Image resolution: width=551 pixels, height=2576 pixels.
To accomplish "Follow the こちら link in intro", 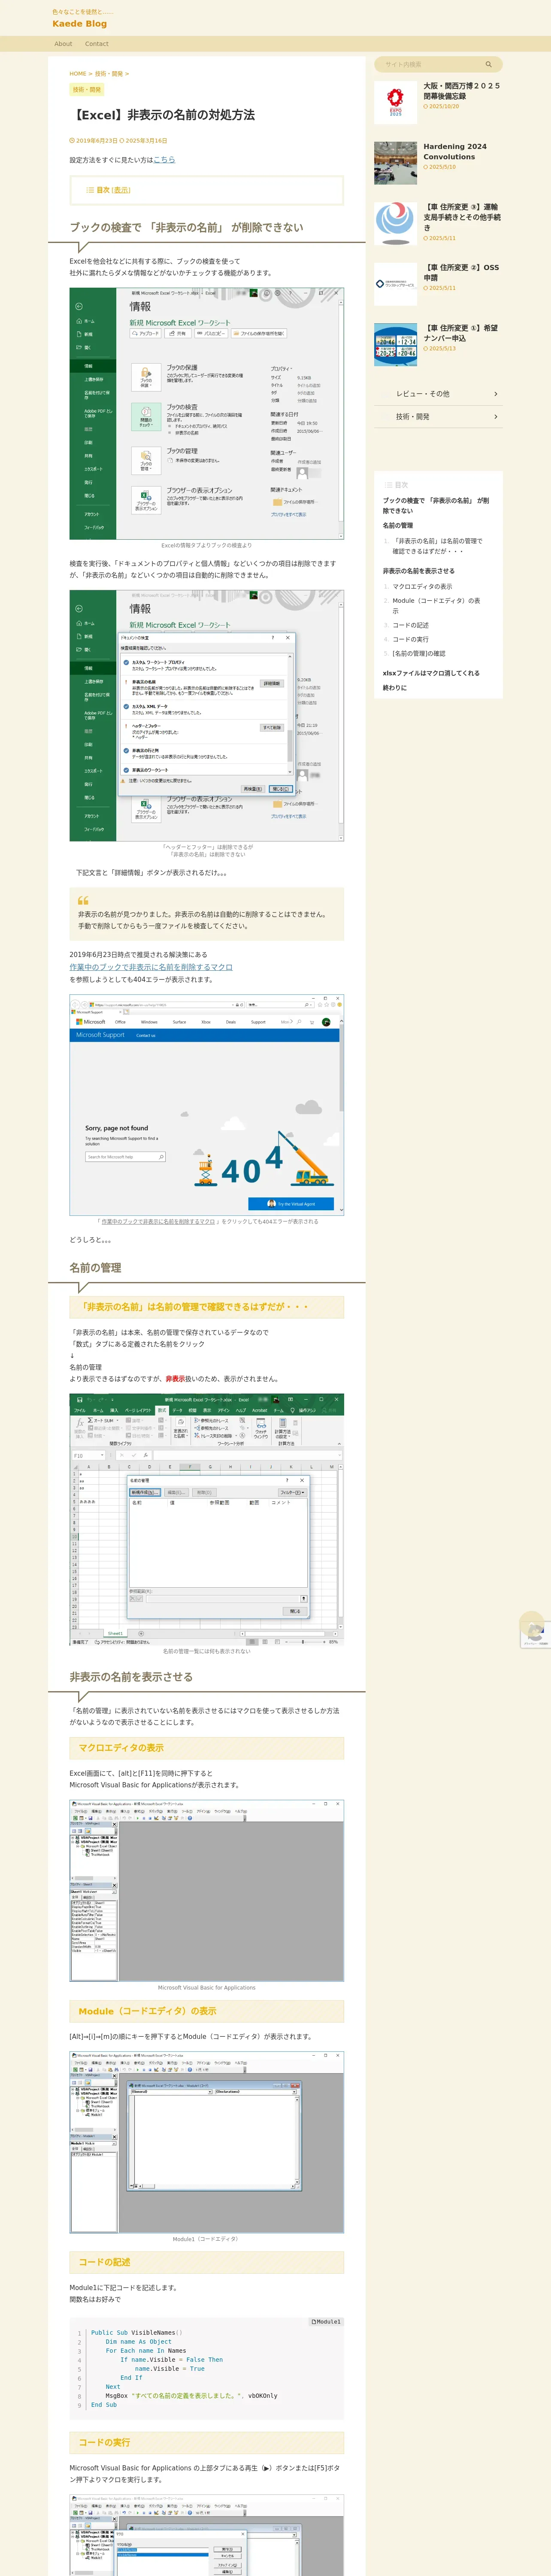I will click(x=164, y=160).
